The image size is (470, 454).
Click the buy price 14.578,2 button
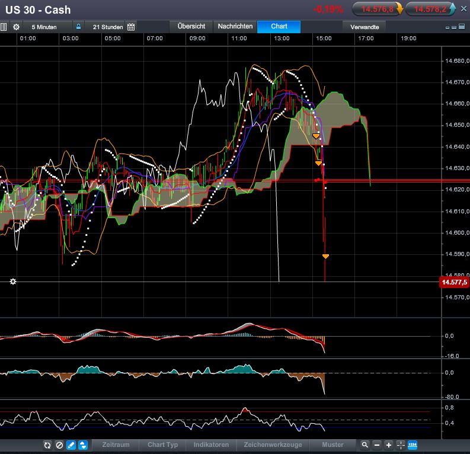[432, 9]
